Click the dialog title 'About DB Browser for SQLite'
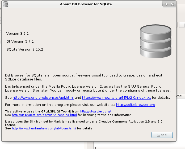 86,4
